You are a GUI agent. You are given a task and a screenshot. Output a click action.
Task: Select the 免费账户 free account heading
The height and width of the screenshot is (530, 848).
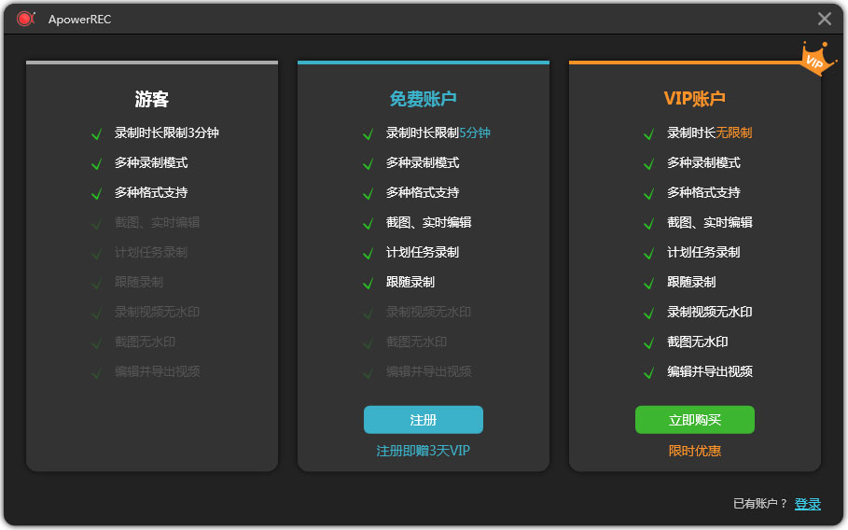pyautogui.click(x=423, y=99)
